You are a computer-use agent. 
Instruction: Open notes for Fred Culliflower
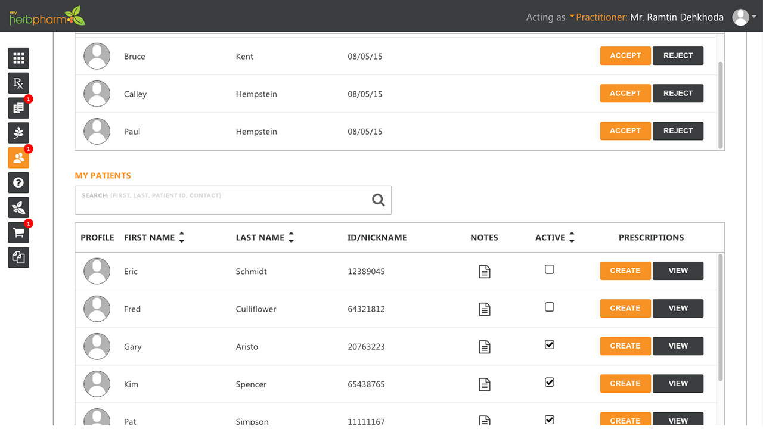pyautogui.click(x=485, y=309)
